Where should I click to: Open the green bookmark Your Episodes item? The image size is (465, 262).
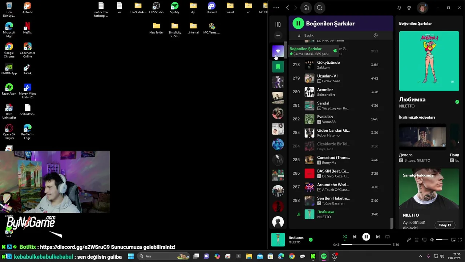pos(278,67)
